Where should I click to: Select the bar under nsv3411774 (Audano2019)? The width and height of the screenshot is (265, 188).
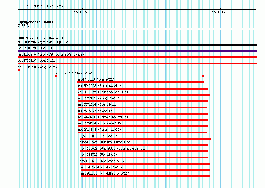(x=145, y=170)
